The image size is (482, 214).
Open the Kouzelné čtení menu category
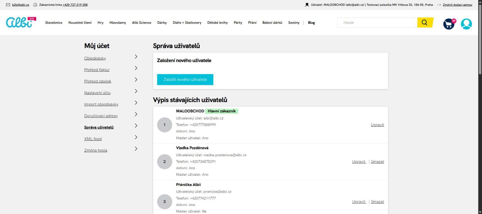point(80,23)
